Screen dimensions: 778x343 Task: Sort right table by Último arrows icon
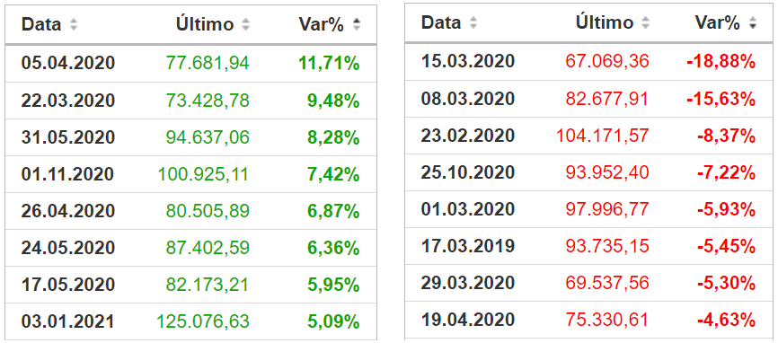pyautogui.click(x=646, y=22)
